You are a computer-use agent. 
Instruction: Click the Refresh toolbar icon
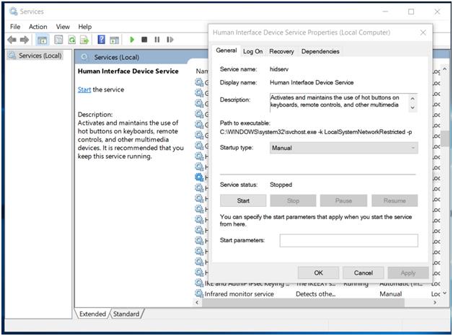pos(72,40)
